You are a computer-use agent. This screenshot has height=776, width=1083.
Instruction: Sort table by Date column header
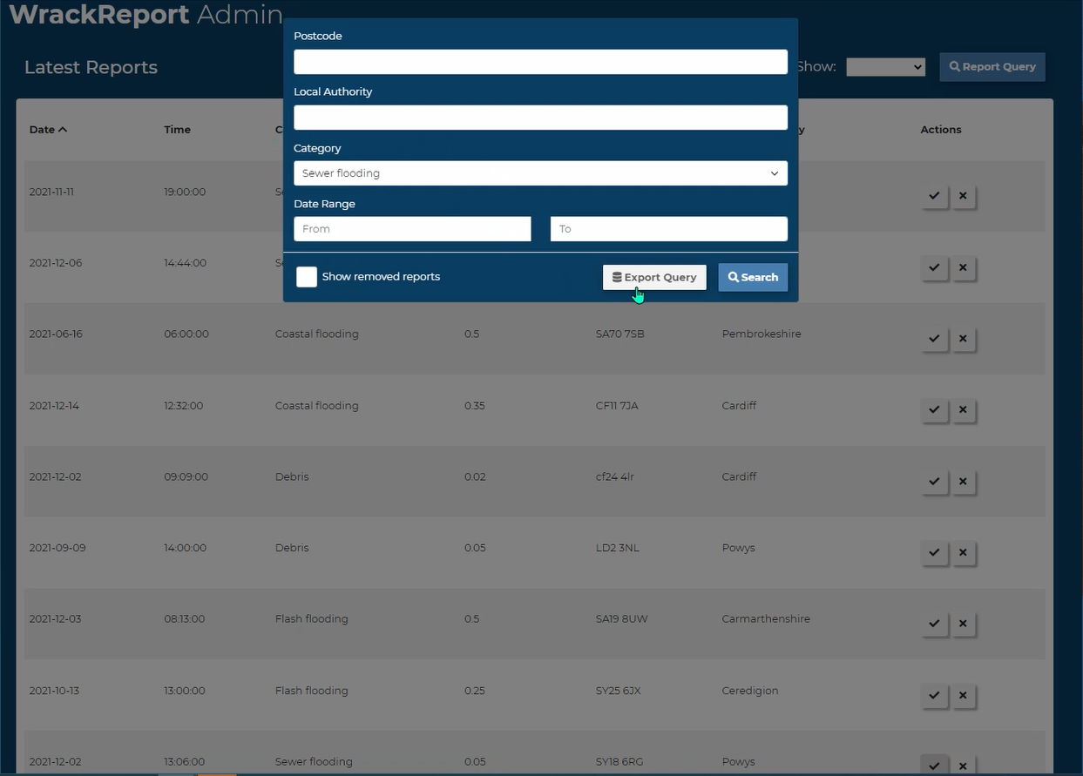click(x=48, y=130)
